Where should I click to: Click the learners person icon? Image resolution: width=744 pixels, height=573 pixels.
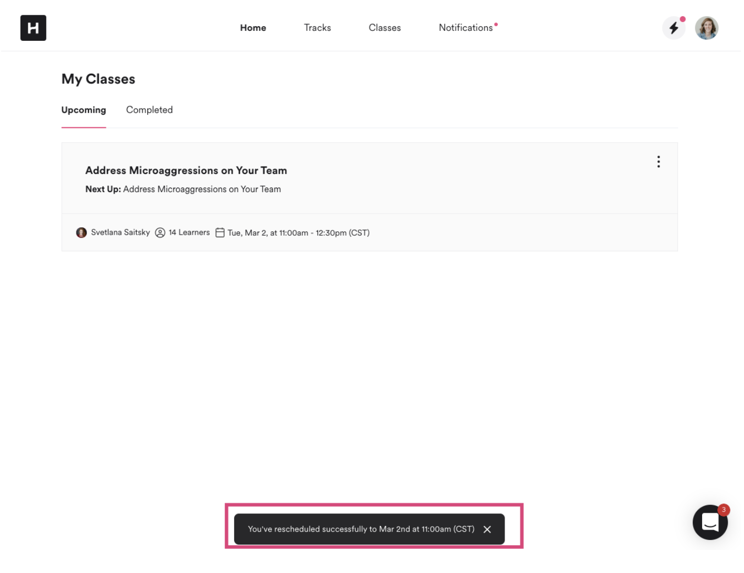[160, 233]
